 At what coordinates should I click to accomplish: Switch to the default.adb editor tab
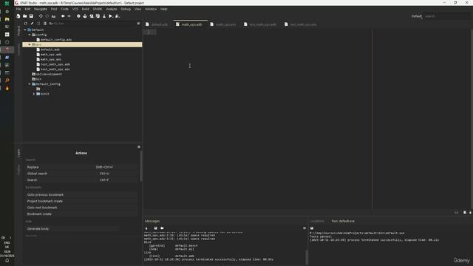click(x=157, y=24)
